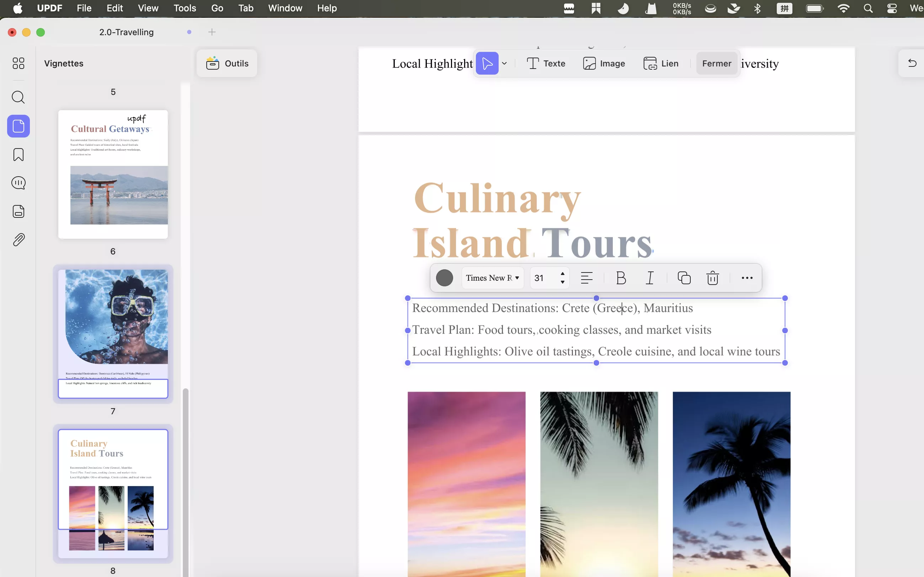Switch to the 2.0-Travelling tab

point(126,32)
